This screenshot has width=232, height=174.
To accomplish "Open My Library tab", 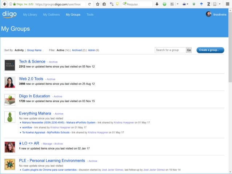I will tap(30, 15).
